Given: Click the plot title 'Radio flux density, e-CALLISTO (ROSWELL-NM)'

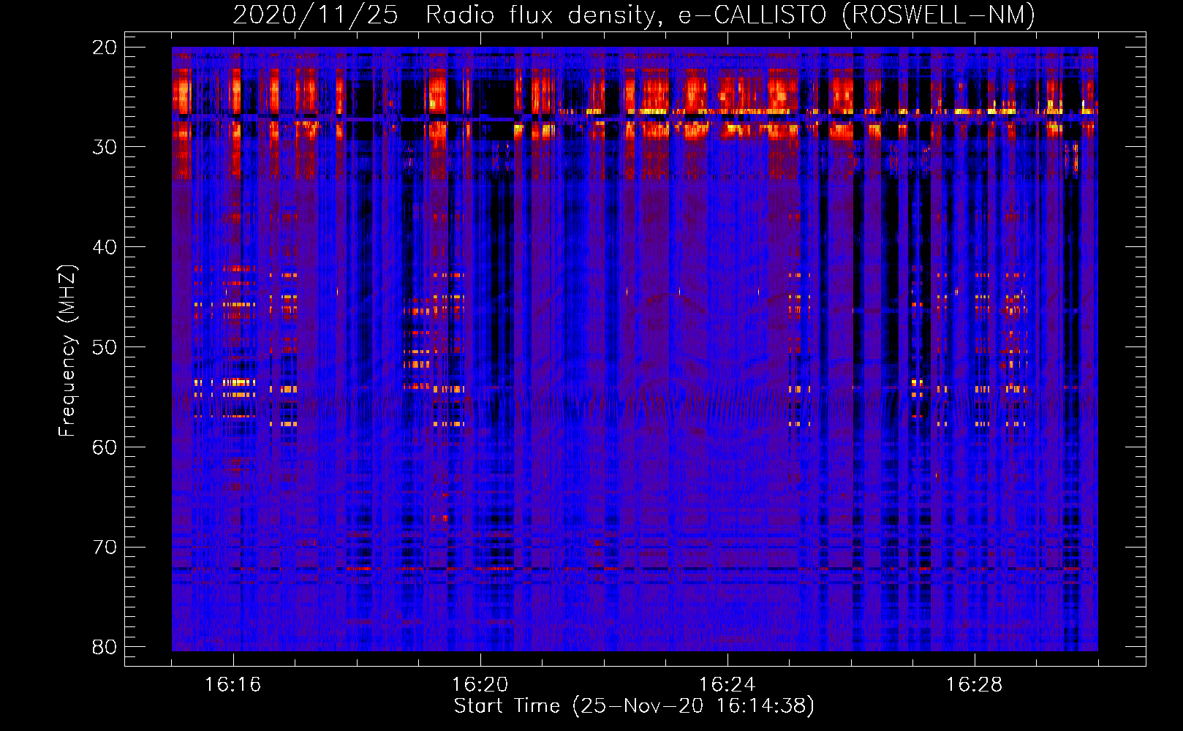Looking at the screenshot, I should click(730, 15).
